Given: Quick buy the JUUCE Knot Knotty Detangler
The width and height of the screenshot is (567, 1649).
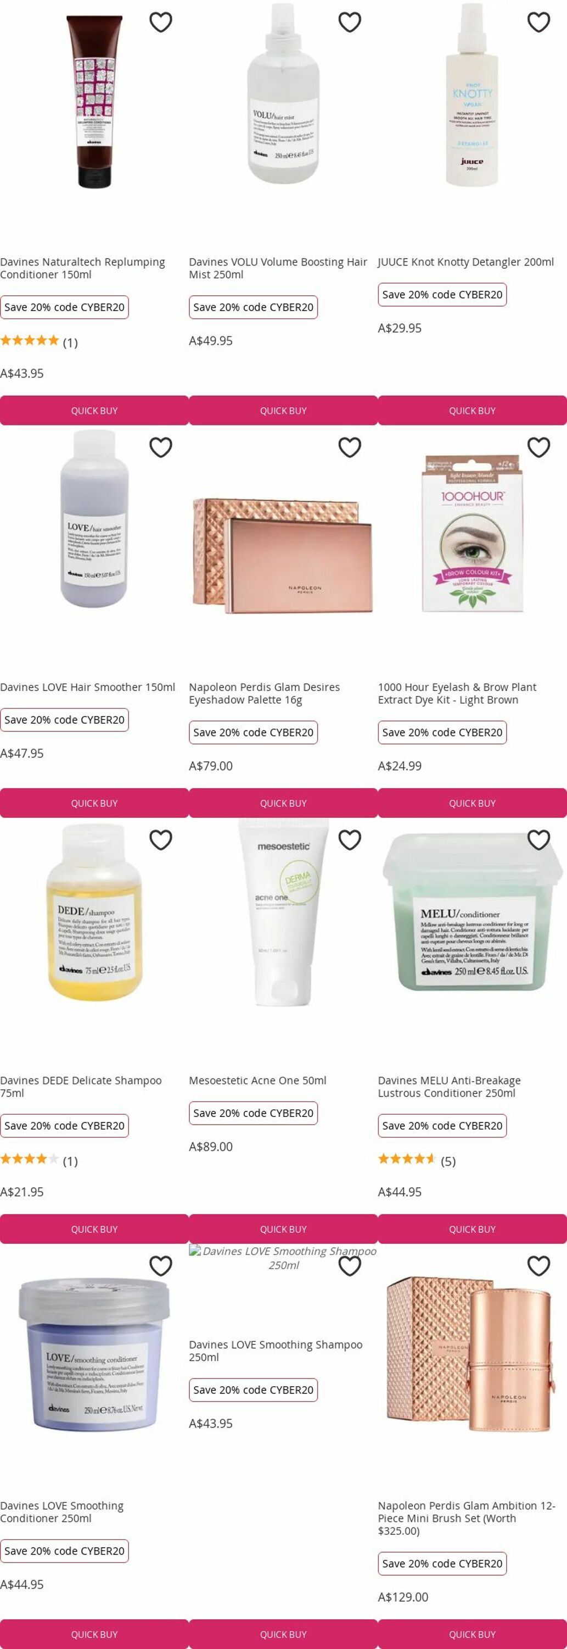Looking at the screenshot, I should [473, 411].
